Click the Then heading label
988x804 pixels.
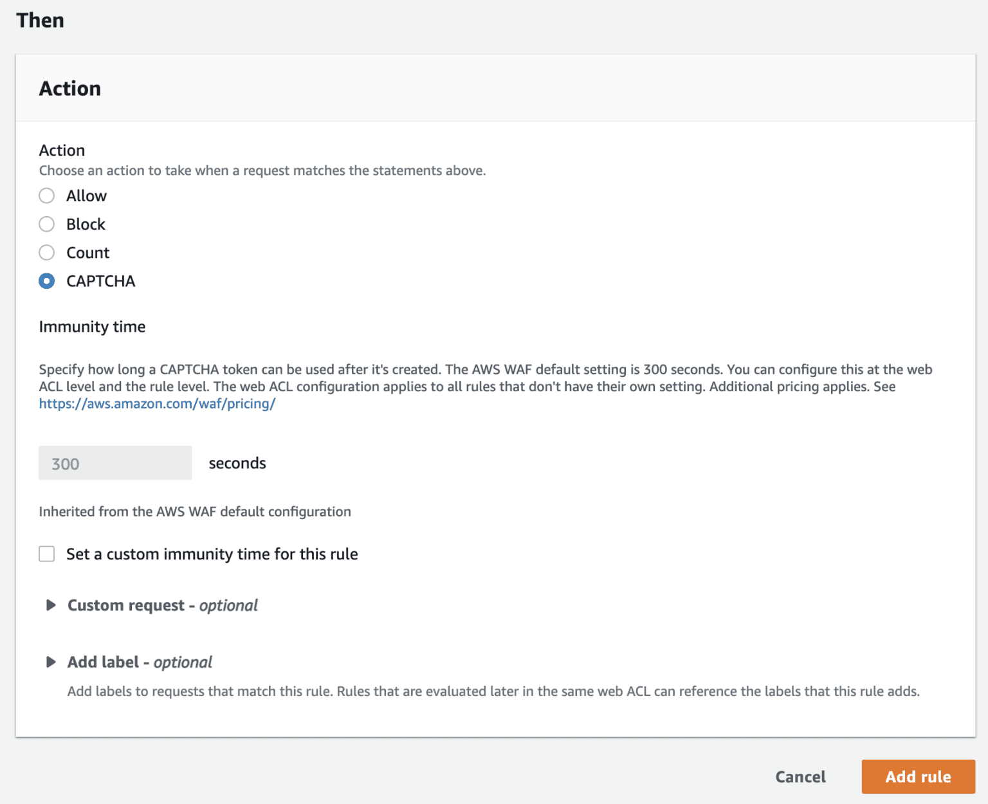40,20
